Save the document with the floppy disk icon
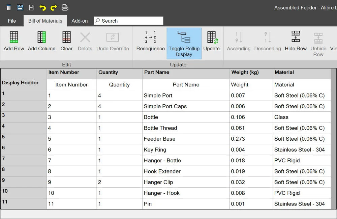337x219 pixels. (x=20, y=7)
